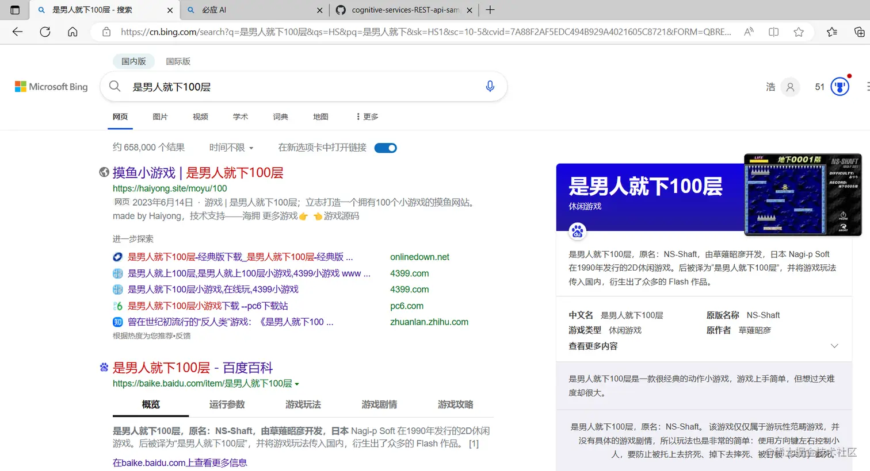Image resolution: width=870 pixels, height=471 pixels.
Task: Open the 更多 search categories menu
Action: tap(367, 117)
